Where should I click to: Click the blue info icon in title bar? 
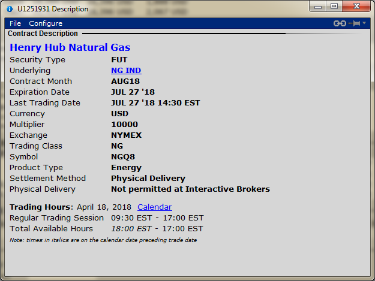(10, 9)
